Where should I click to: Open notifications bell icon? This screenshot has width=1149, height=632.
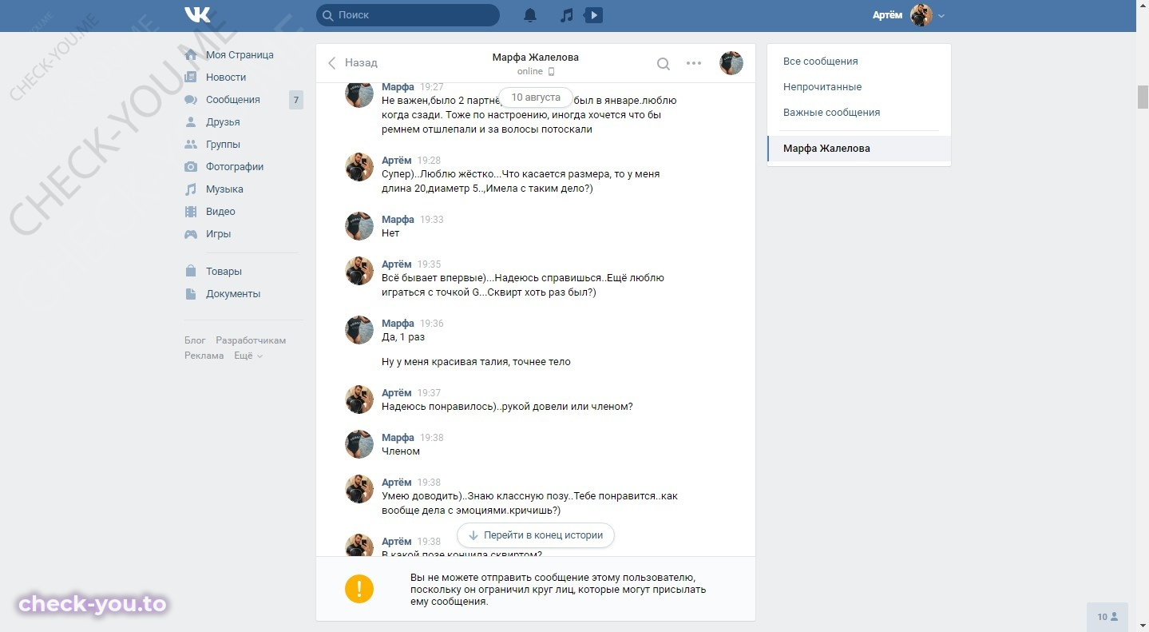tap(530, 15)
